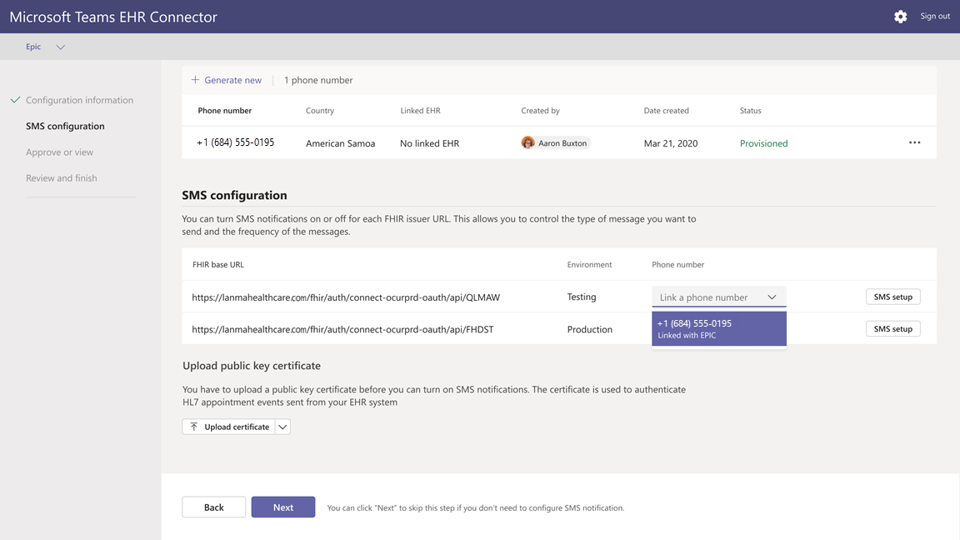The image size is (960, 540).
Task: Click No linked EHR cell
Action: 429,143
